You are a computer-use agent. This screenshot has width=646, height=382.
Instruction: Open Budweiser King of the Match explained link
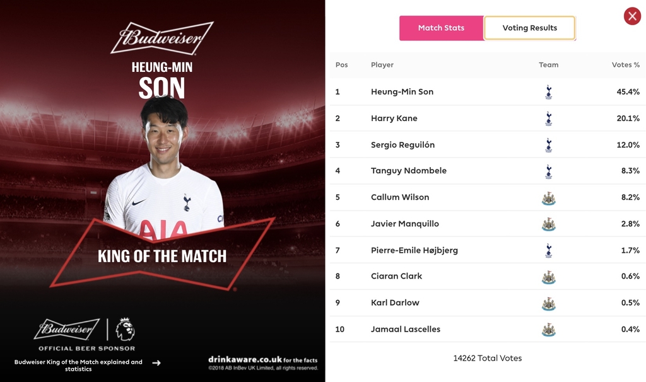(79, 365)
